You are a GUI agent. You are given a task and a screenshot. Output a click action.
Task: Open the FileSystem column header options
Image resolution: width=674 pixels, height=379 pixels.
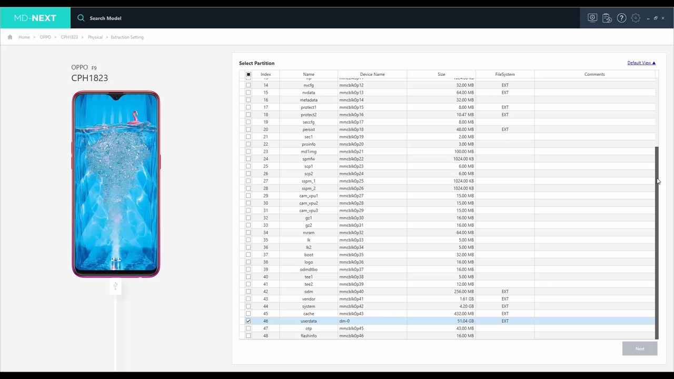[x=505, y=74]
